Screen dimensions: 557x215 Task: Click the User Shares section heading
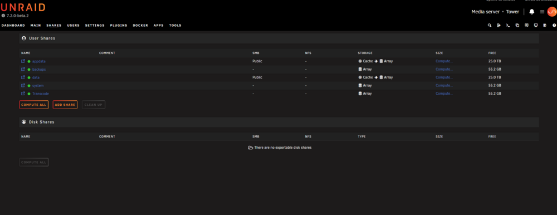tap(42, 38)
